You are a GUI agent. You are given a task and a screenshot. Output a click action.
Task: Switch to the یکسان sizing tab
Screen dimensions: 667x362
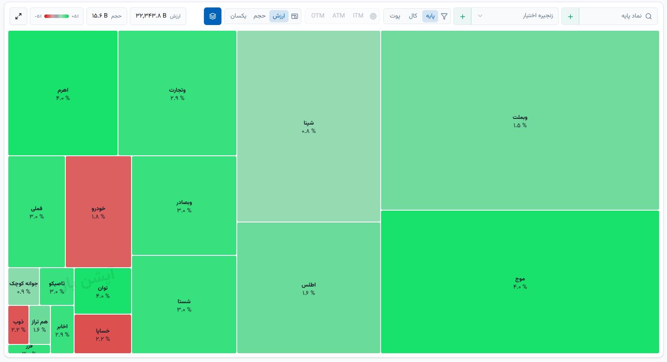[239, 16]
